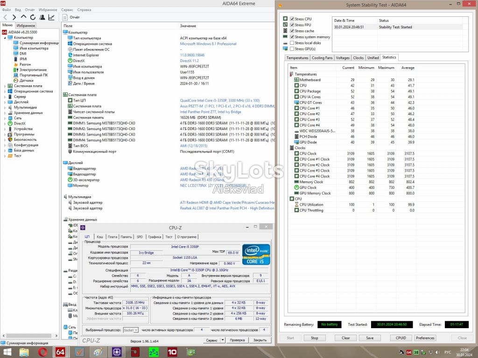Uncheck the Stress cache checkbox
Viewport: 478px width, 358px height.
(292, 31)
